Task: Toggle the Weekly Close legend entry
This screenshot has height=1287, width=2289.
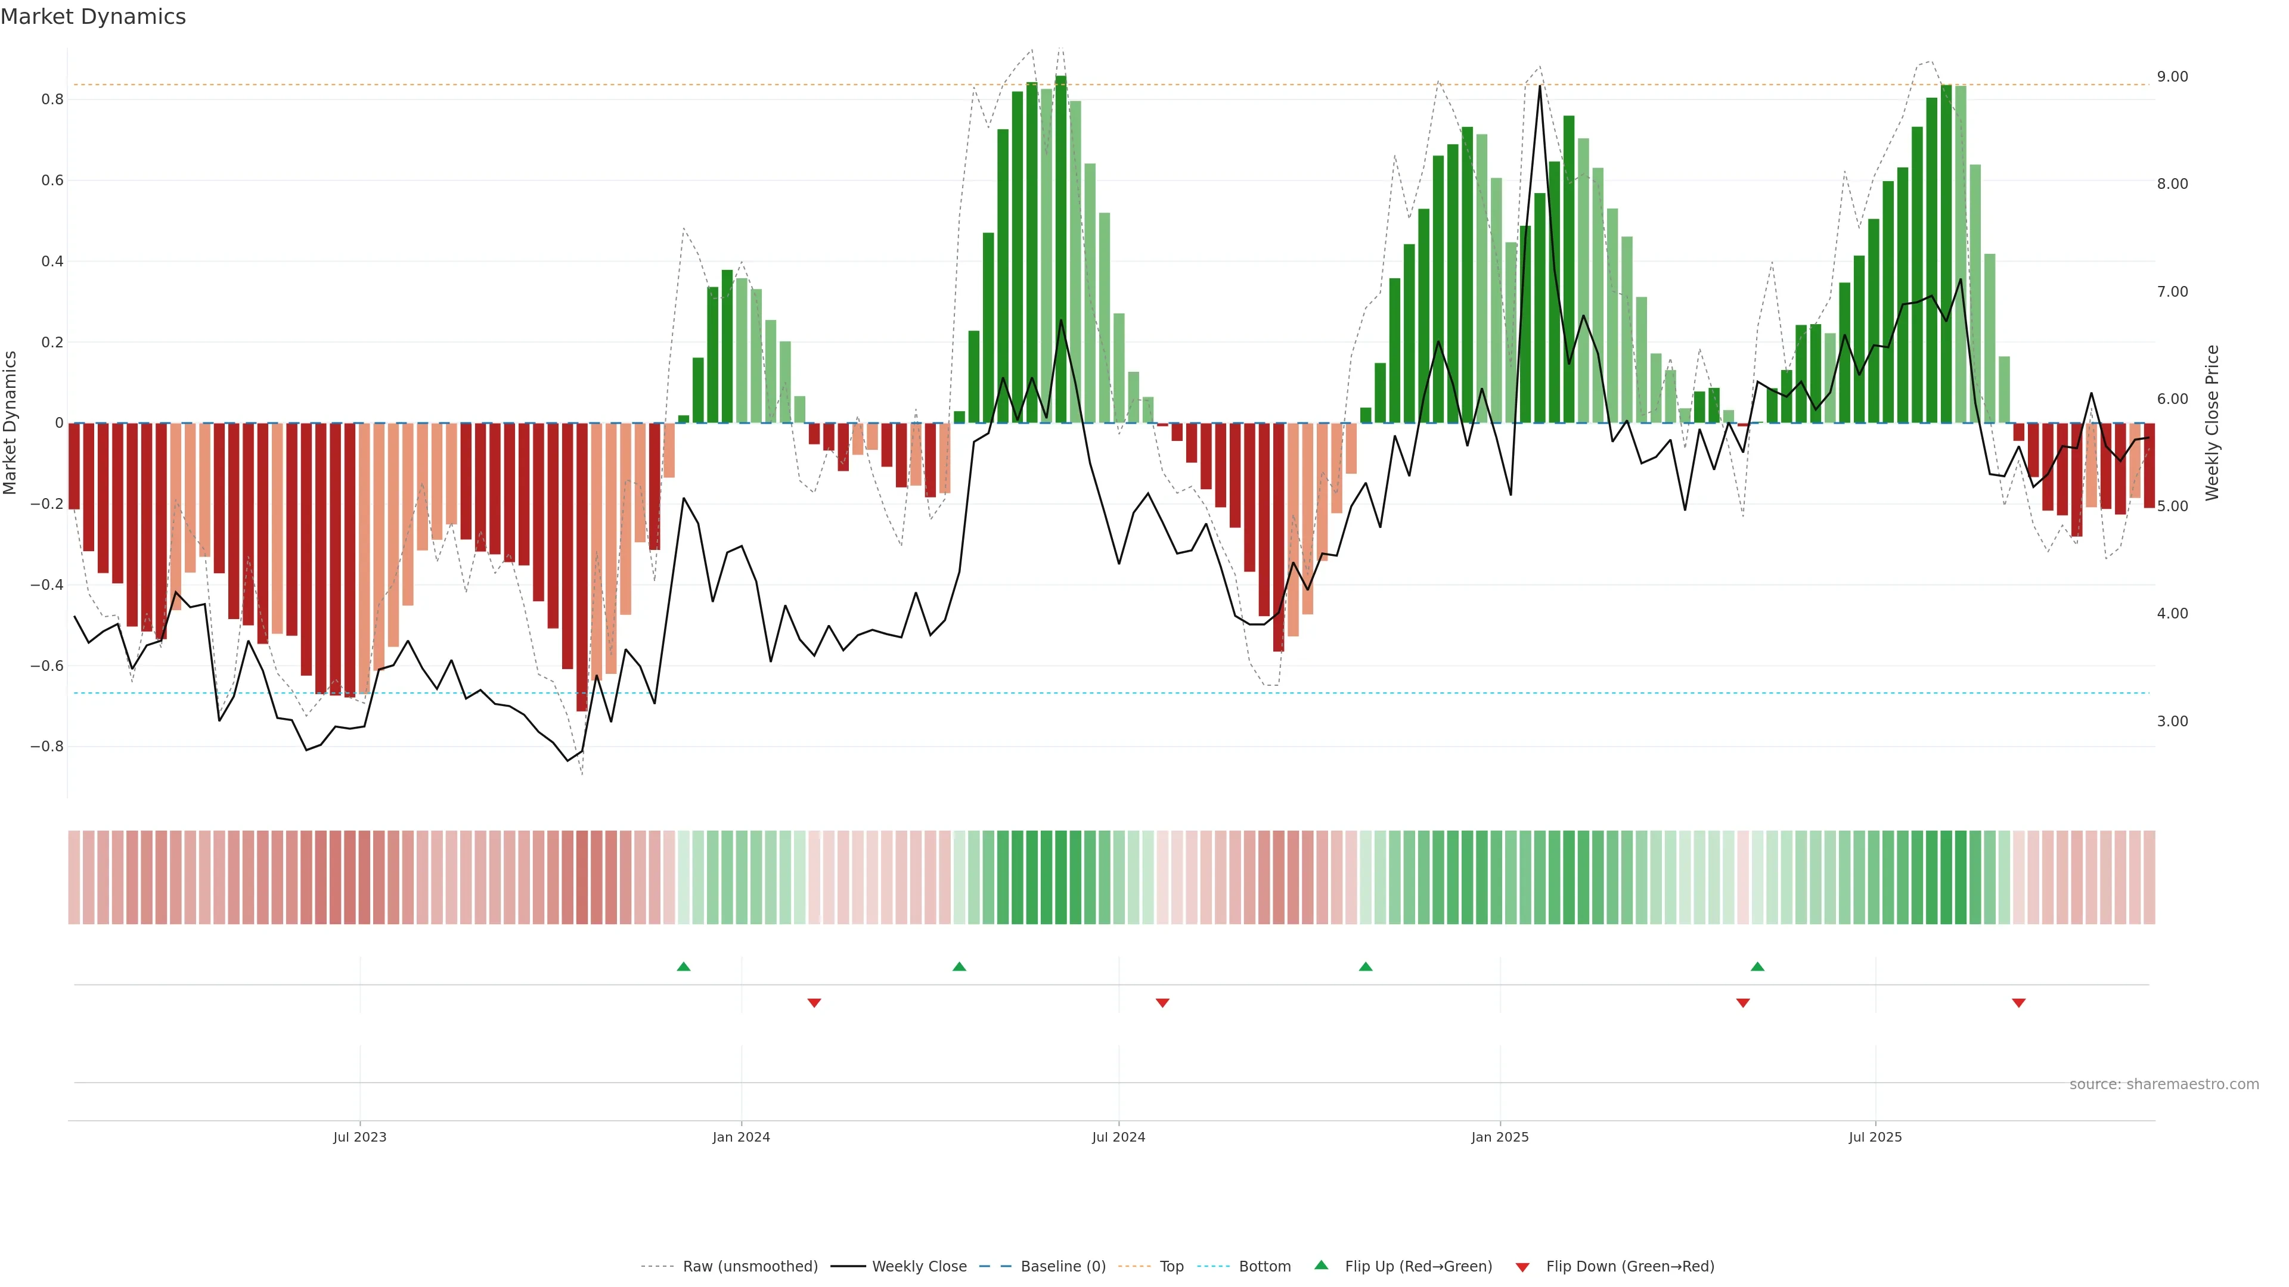Action: [x=919, y=1267]
